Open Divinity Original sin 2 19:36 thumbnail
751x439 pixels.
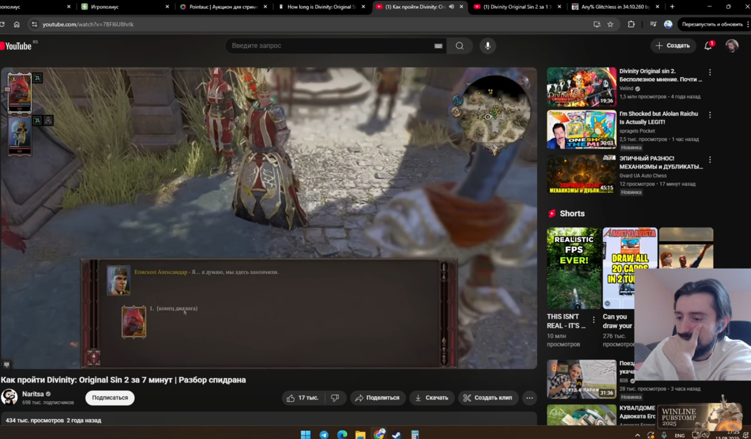point(581,87)
